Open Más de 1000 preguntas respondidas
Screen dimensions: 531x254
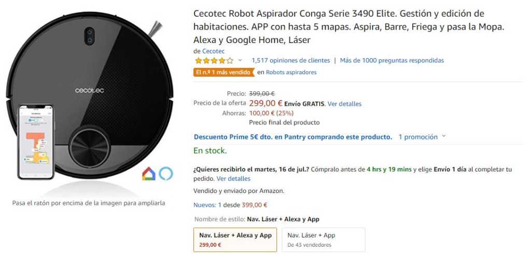(392, 61)
